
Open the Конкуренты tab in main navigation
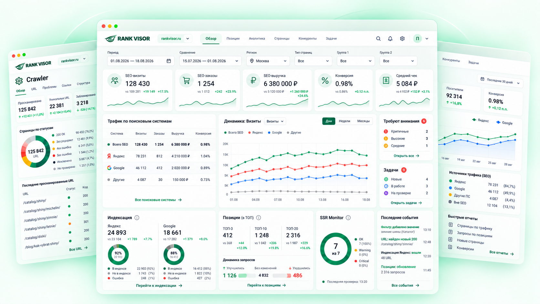pyautogui.click(x=307, y=38)
